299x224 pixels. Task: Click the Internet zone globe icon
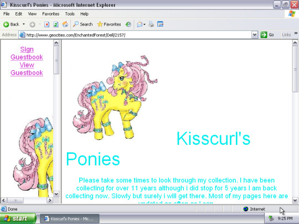click(246, 209)
